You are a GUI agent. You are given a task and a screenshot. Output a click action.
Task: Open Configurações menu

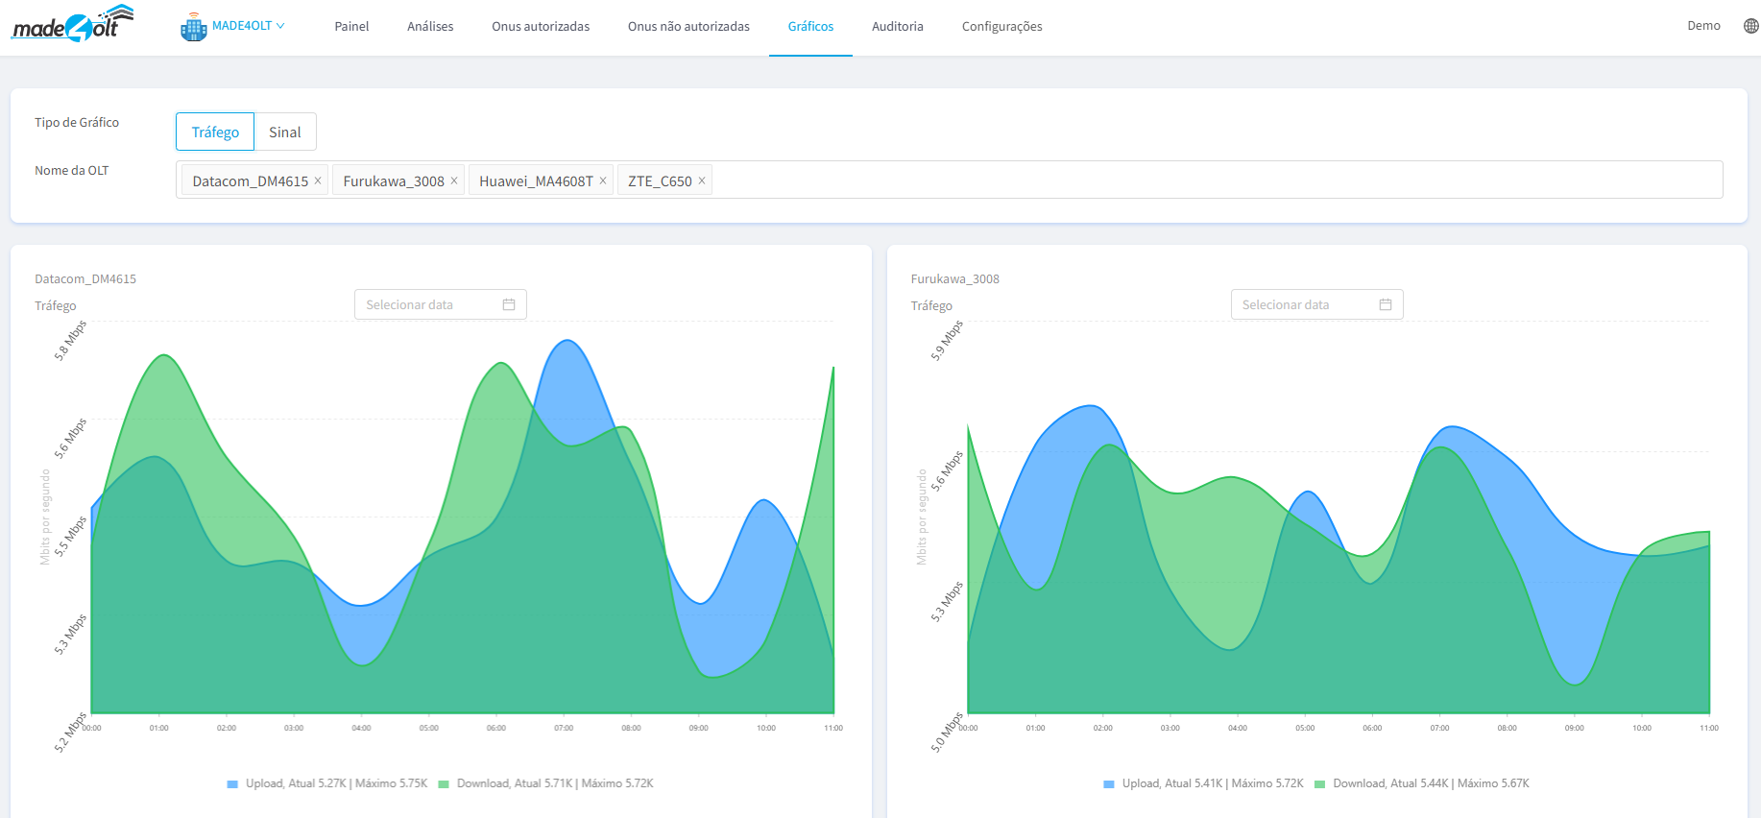click(x=1001, y=27)
